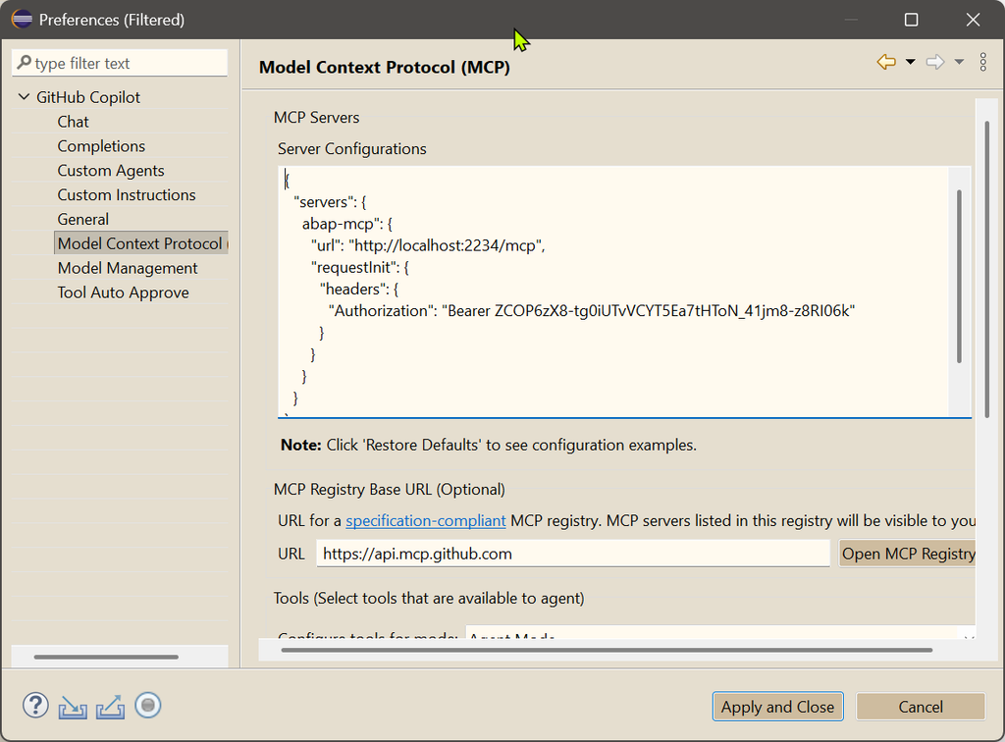This screenshot has height=742, width=1005.
Task: Click the Model Context Protocol (MCP) heading
Action: (385, 68)
